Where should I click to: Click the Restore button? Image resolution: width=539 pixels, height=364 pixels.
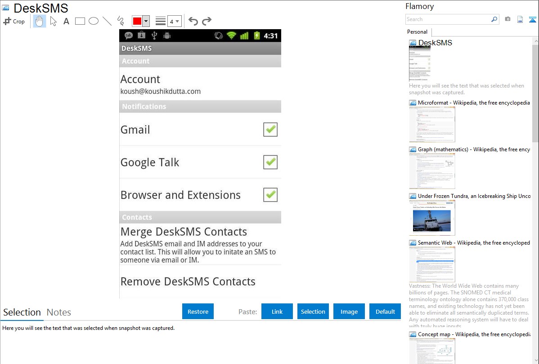click(x=198, y=311)
